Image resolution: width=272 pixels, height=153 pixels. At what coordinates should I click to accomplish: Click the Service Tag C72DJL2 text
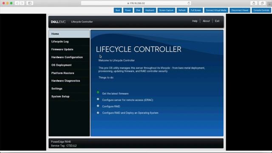[64, 146]
